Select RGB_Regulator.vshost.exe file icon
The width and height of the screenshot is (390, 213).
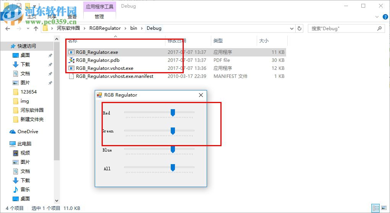(71, 68)
